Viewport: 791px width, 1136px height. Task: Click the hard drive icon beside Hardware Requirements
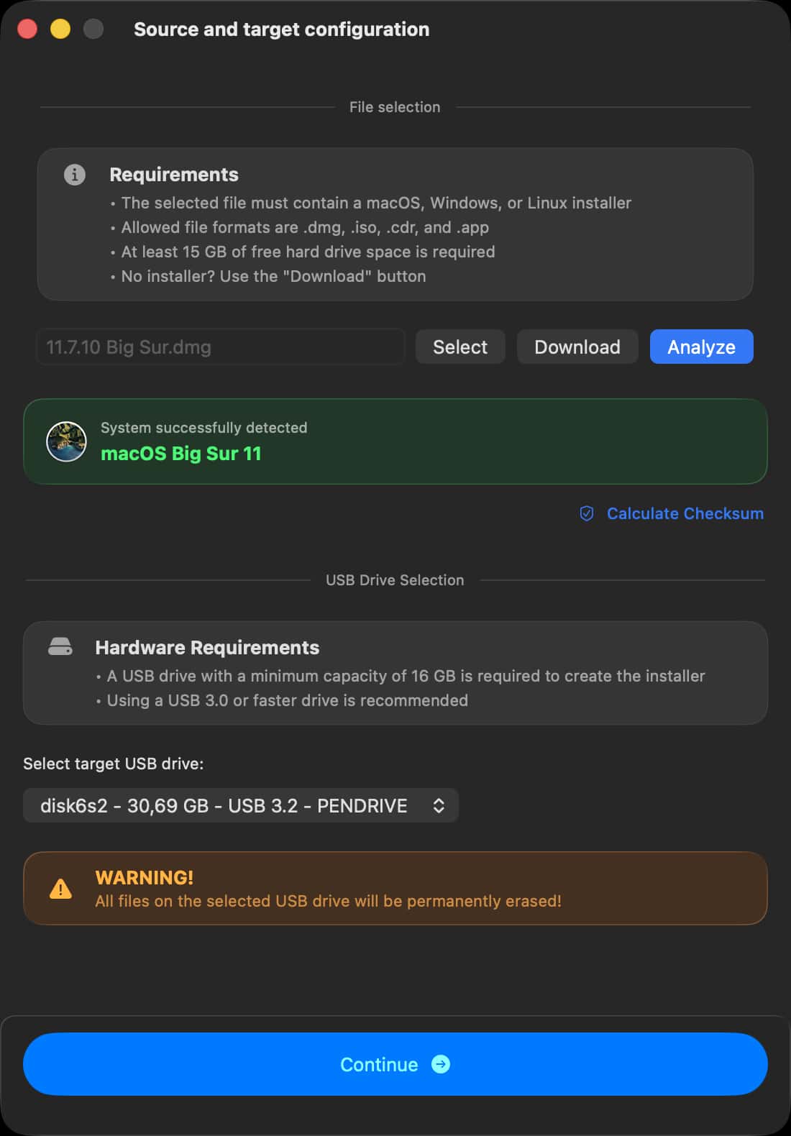60,646
